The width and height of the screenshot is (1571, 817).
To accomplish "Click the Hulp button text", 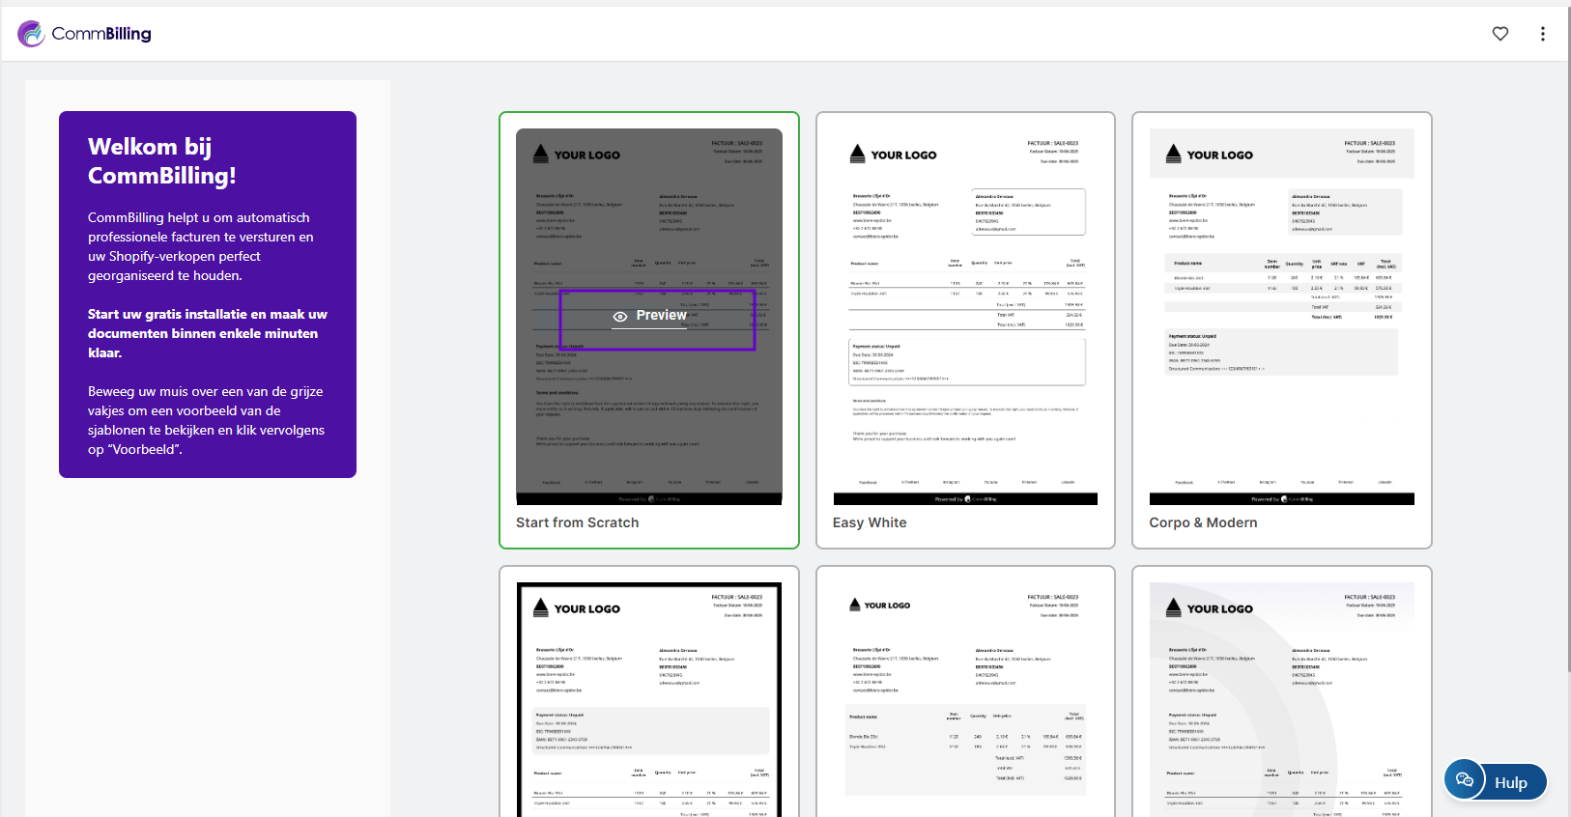I will click(x=1510, y=782).
